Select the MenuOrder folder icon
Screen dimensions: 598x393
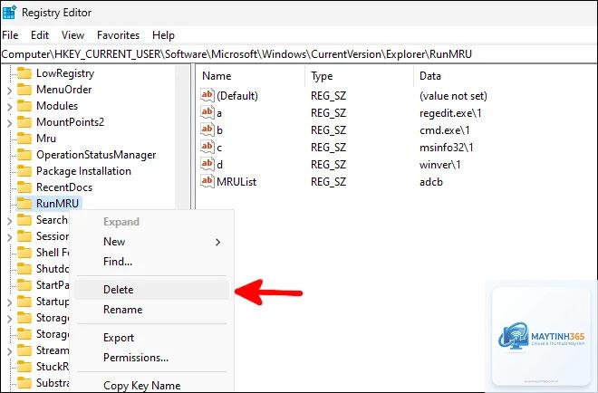pyautogui.click(x=24, y=90)
